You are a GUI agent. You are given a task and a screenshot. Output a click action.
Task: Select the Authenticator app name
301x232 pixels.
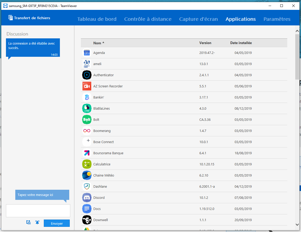coord(103,75)
